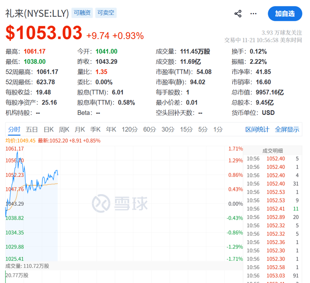Screen dimensions: 310x283
Task: Click the 可融资 tag
Action: click(83, 13)
